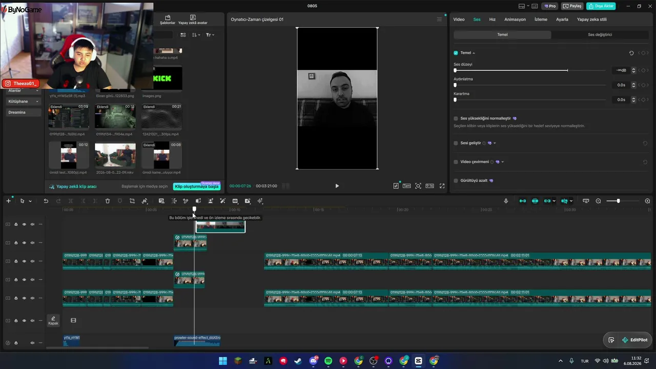The width and height of the screenshot is (656, 369).
Task: Open the Hız speed tab
Action: pos(493,19)
